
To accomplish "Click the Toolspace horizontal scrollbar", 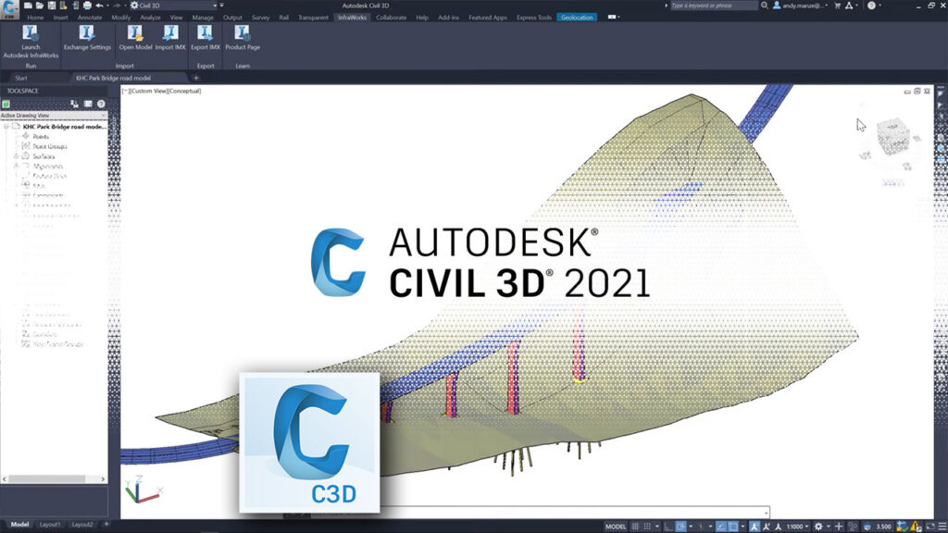I will pyautogui.click(x=54, y=478).
